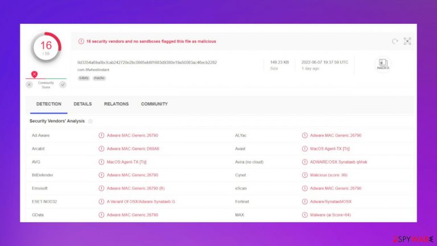Click ESET-NOD32's OSX/Adware.Synataeb.G result
Image resolution: width=437 pixels, height=246 pixels.
[141, 202]
